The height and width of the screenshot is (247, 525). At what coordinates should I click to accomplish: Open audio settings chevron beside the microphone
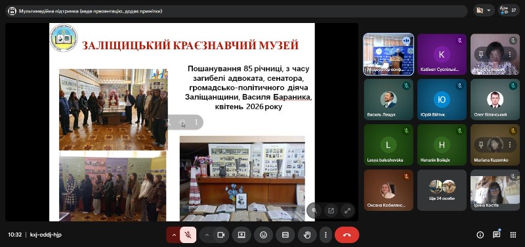(174, 235)
